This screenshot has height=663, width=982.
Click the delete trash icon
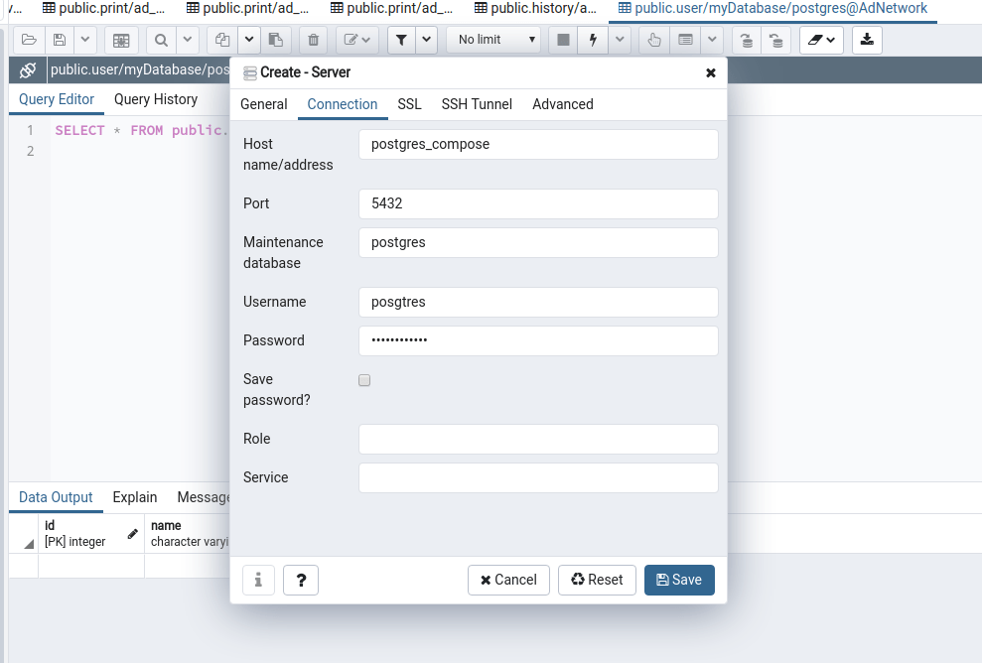pyautogui.click(x=313, y=40)
